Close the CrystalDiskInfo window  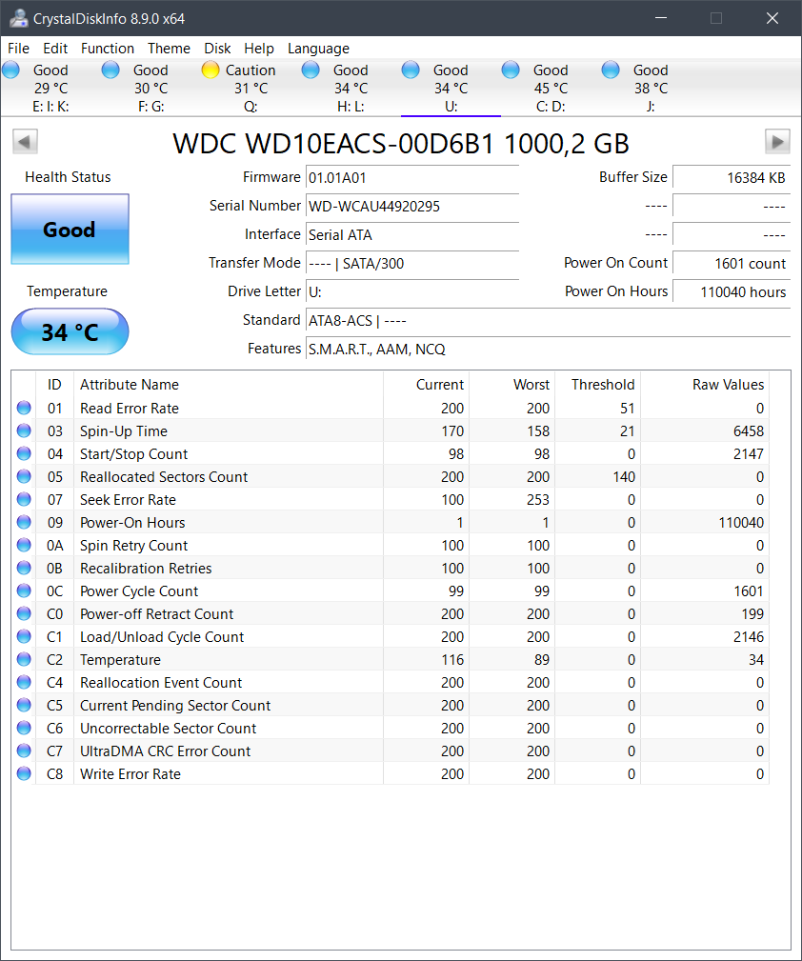coord(772,18)
